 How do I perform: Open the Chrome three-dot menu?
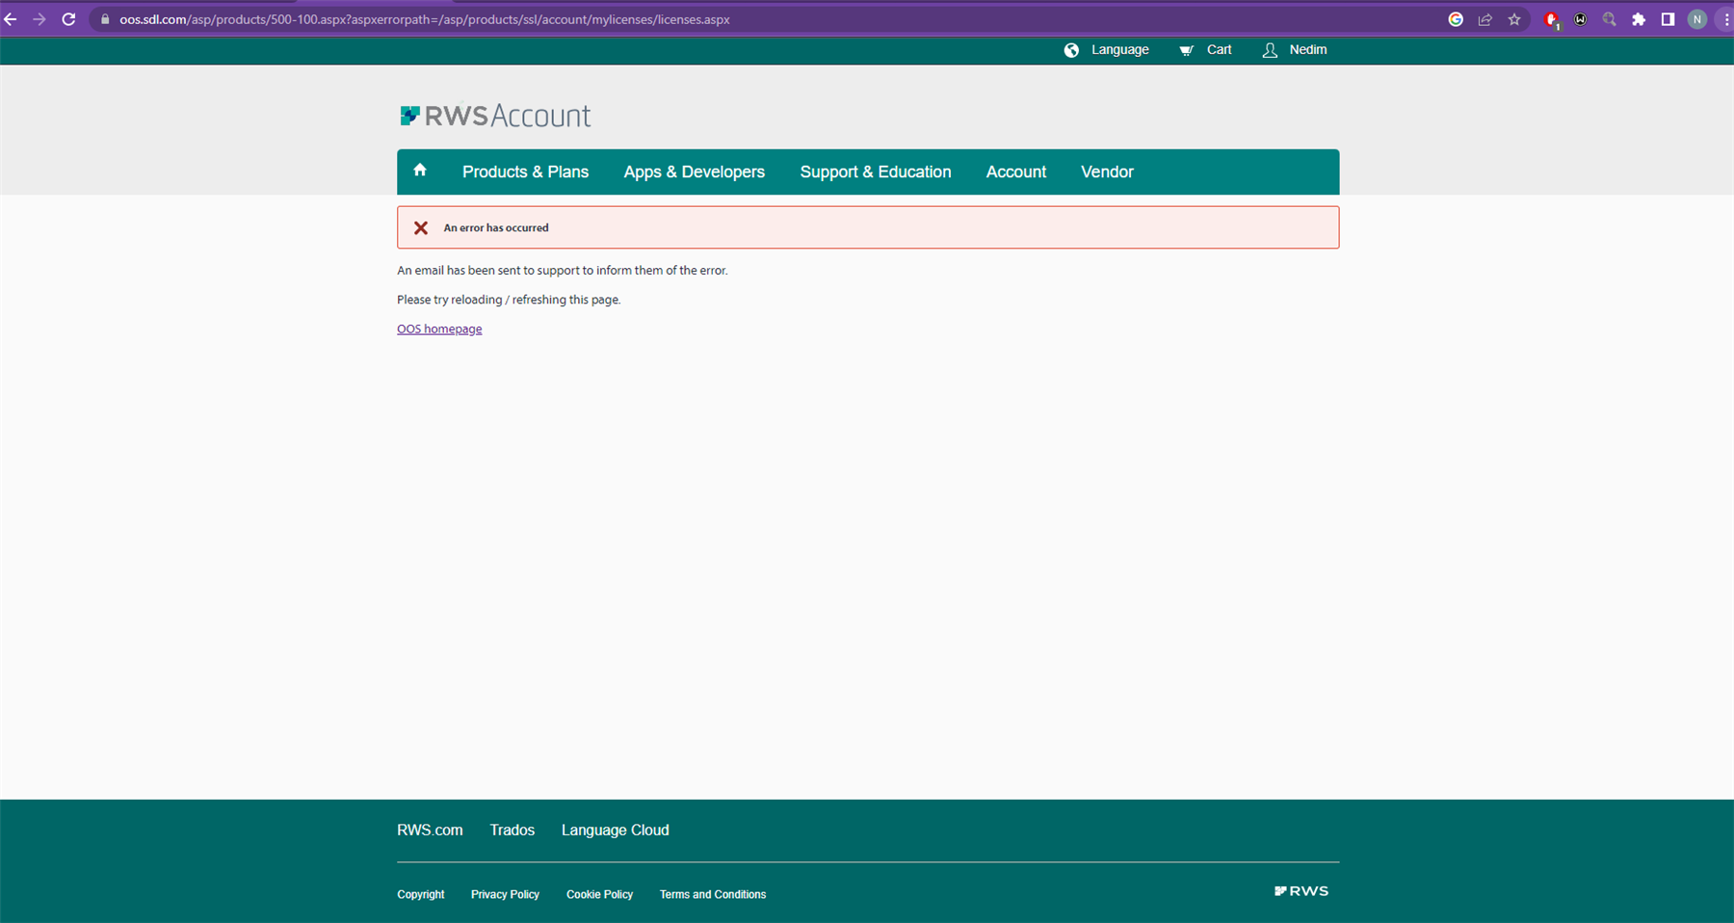1726,19
